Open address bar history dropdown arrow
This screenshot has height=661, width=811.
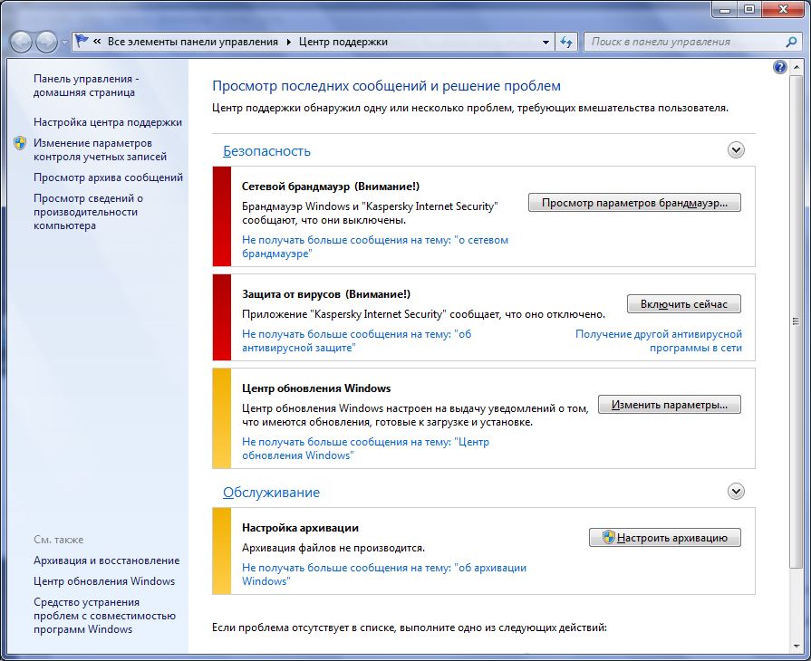click(545, 43)
